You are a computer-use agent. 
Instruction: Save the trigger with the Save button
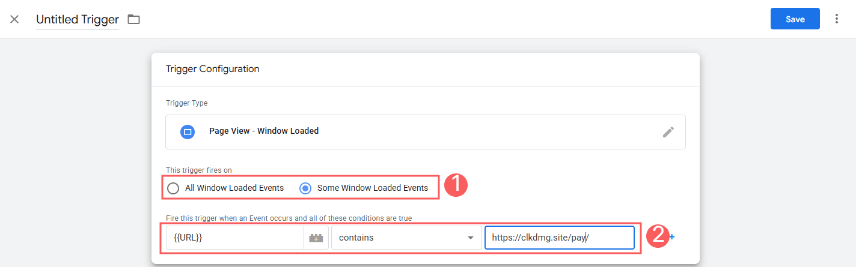pyautogui.click(x=795, y=19)
